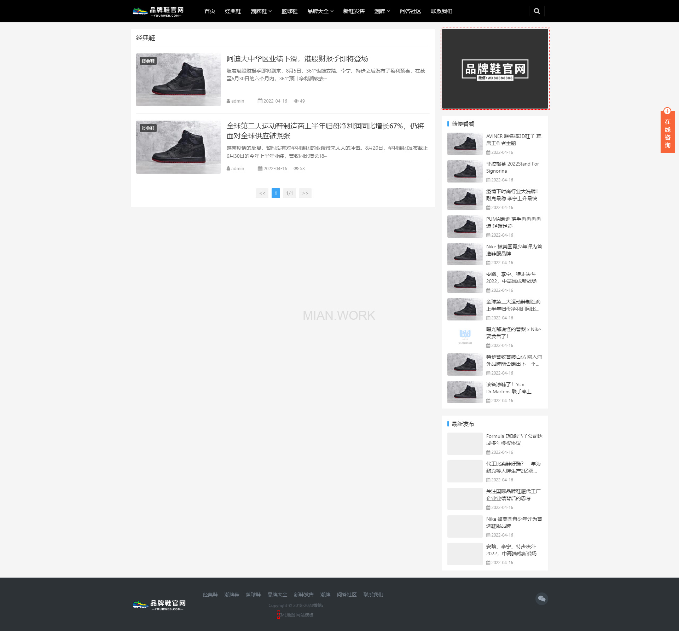
Task: Open 随便看看 article Nike 被美国青少年评为首选
Action: [x=514, y=250]
